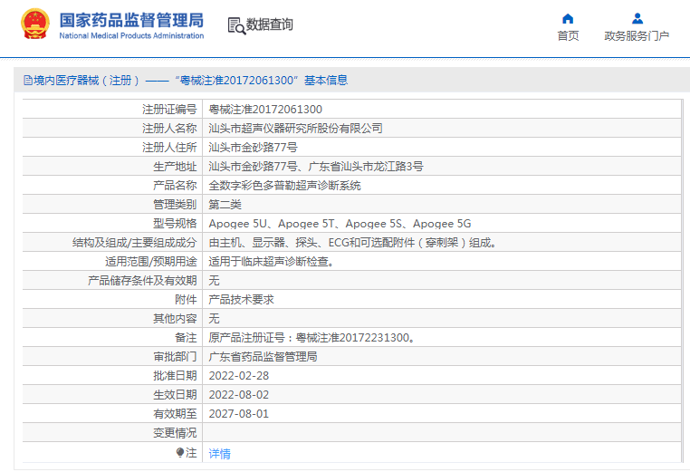Click the 结构及组成/主要组成成分 label
690x472 pixels.
(x=135, y=243)
